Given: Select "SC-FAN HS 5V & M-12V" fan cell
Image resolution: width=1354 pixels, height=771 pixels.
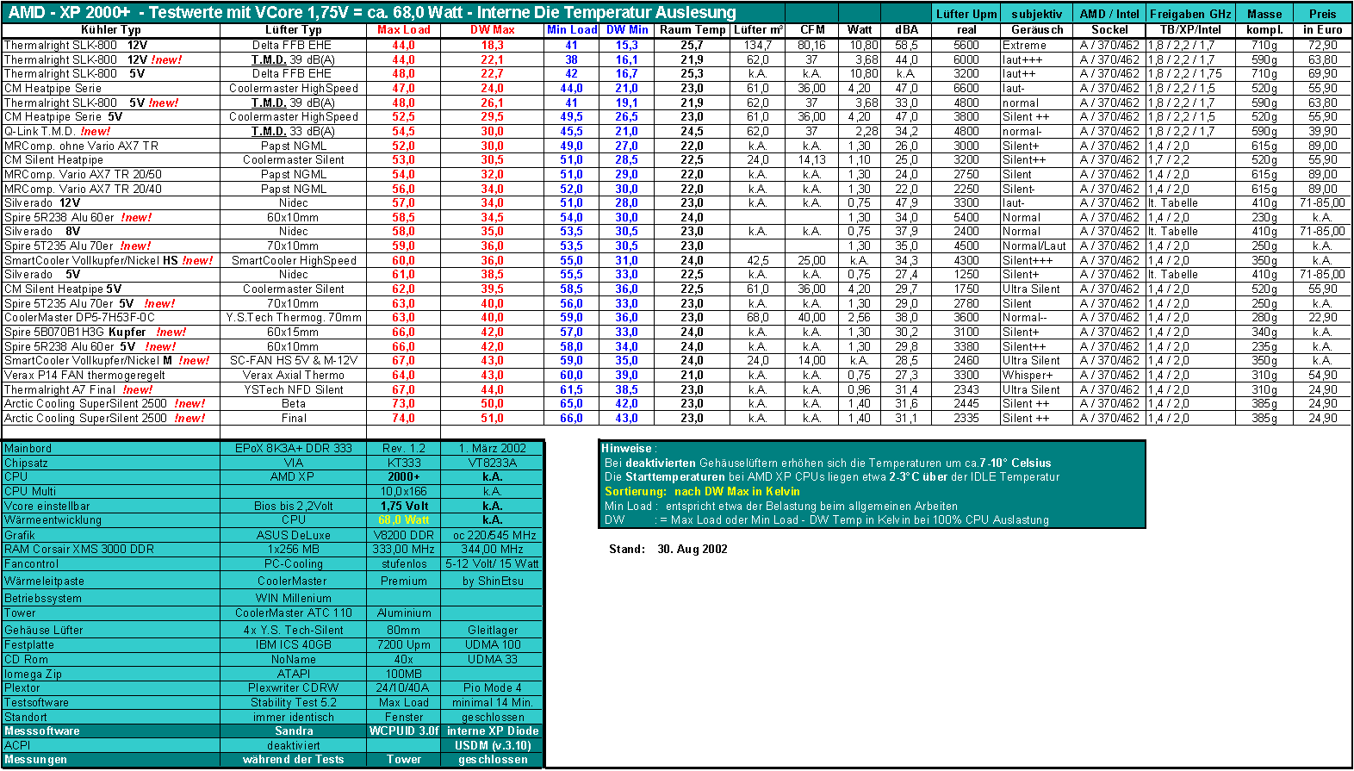Looking at the screenshot, I should tap(294, 360).
